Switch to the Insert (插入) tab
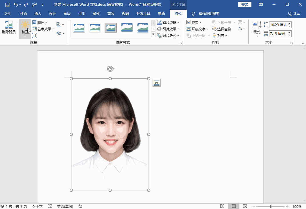This screenshot has width=306, height=209. [38, 14]
